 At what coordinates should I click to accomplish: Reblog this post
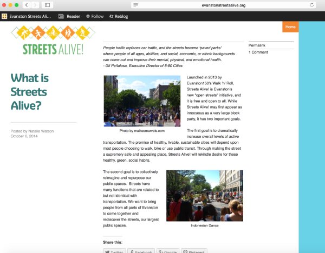[x=119, y=16]
